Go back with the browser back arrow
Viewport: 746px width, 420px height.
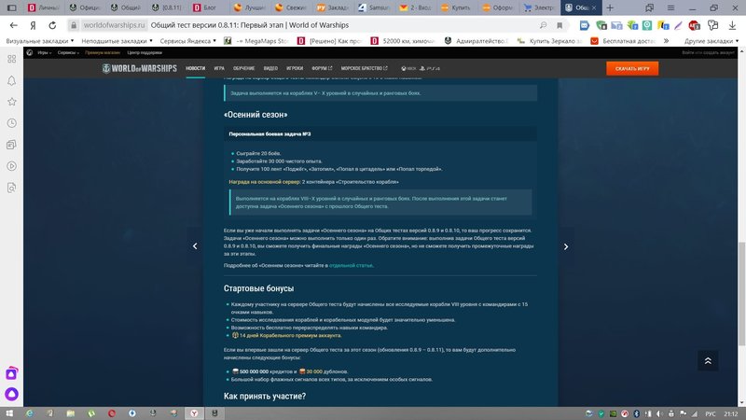tap(13, 25)
